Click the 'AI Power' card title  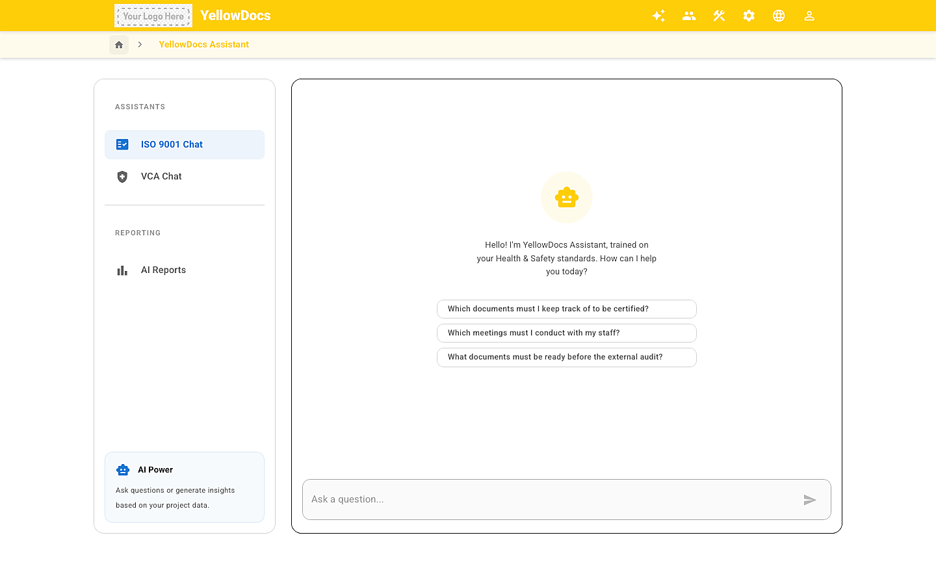(x=155, y=470)
